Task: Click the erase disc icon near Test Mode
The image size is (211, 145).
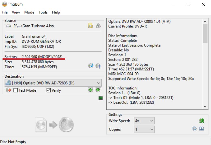Action: [8, 90]
